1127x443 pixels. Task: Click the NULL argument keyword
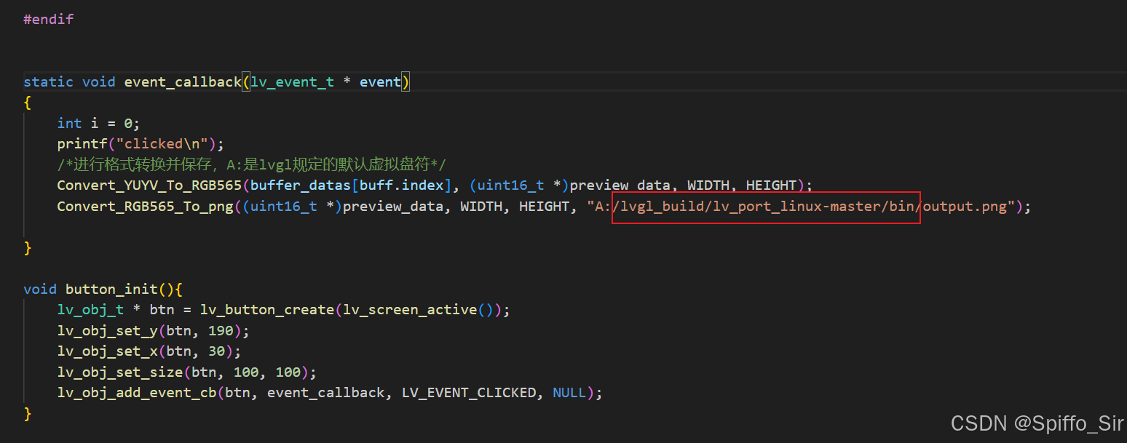tap(569, 393)
